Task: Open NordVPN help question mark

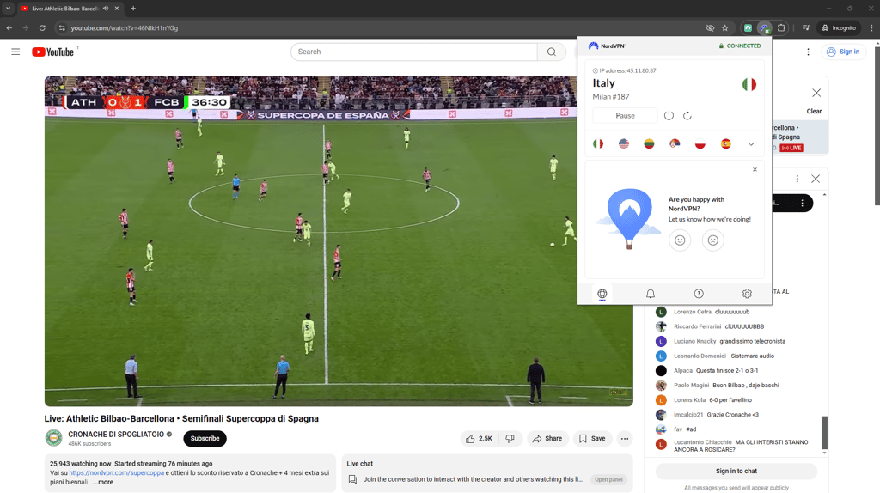Action: [699, 294]
